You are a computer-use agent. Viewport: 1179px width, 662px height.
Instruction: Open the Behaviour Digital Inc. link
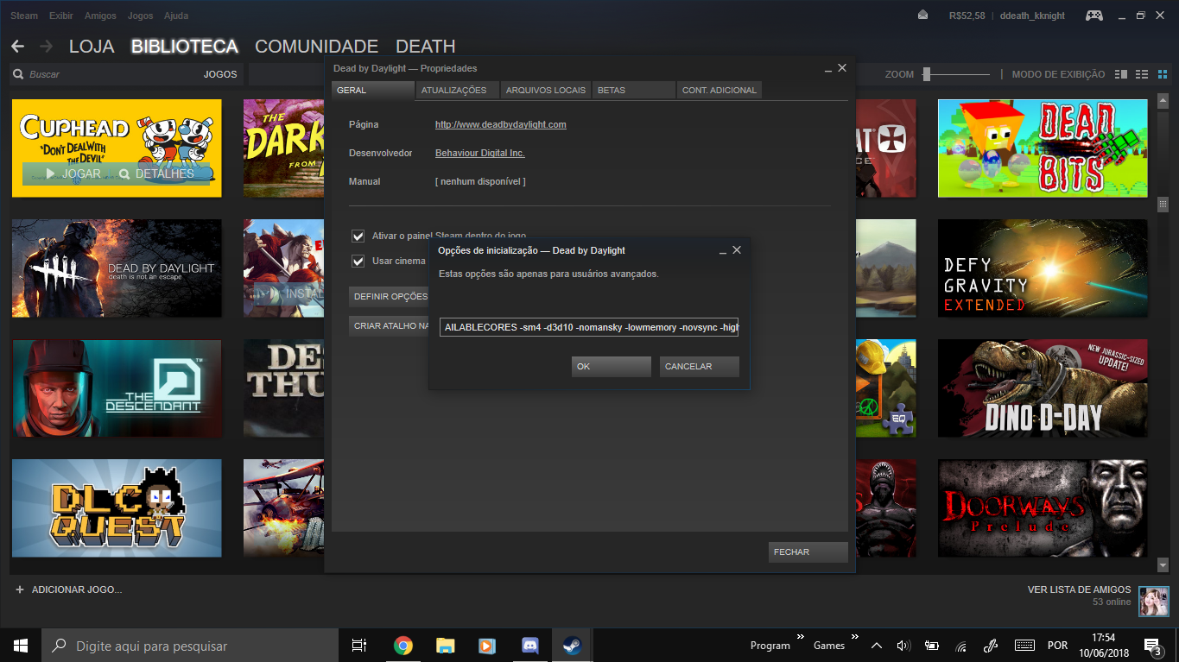point(480,153)
